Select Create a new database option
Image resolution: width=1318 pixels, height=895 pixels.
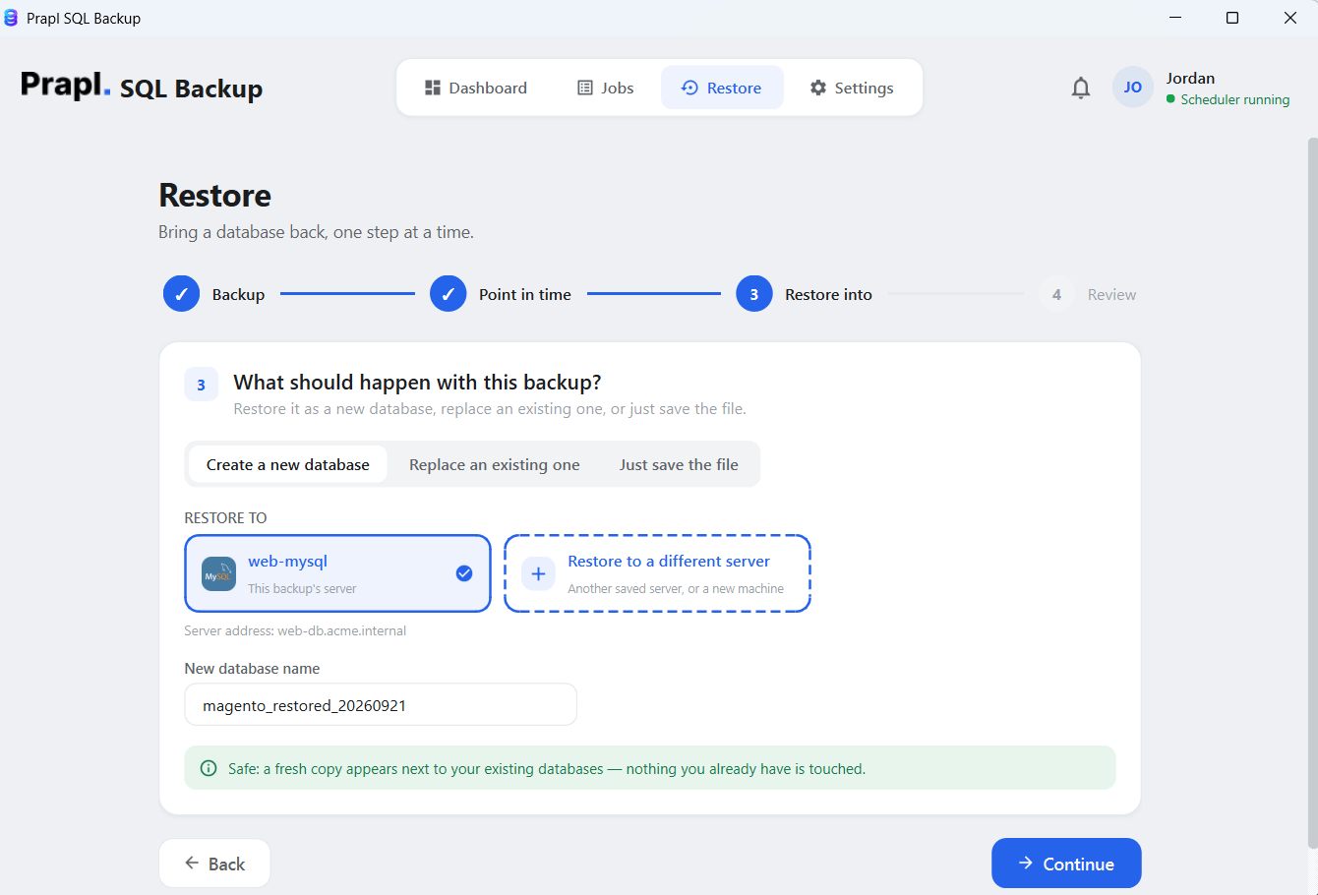point(288,464)
